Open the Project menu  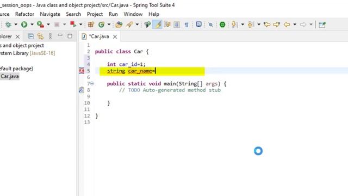click(x=95, y=14)
